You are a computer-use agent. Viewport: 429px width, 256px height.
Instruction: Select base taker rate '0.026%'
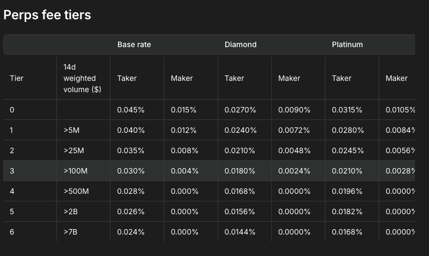[131, 212]
